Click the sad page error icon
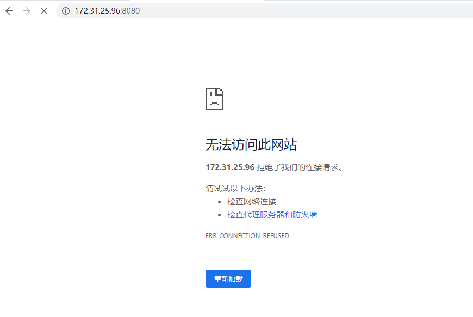 point(214,99)
